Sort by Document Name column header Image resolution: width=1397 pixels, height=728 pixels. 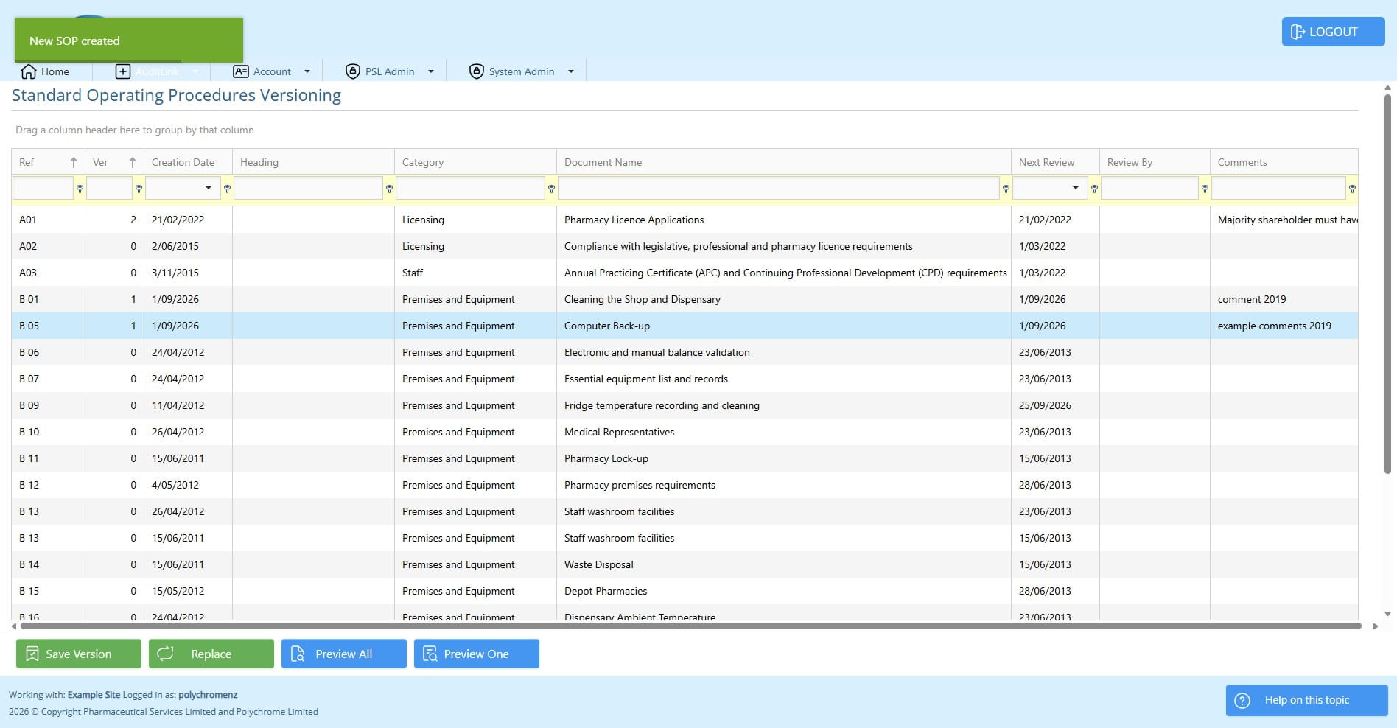pyautogui.click(x=783, y=162)
